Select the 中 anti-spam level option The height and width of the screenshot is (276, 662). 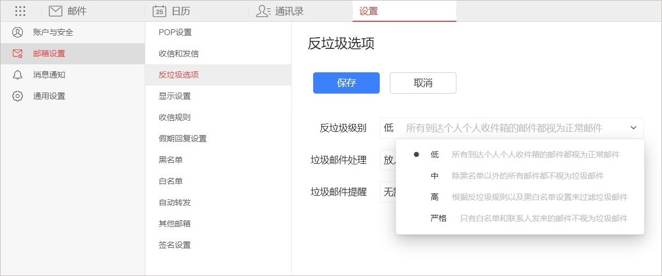tap(435, 176)
